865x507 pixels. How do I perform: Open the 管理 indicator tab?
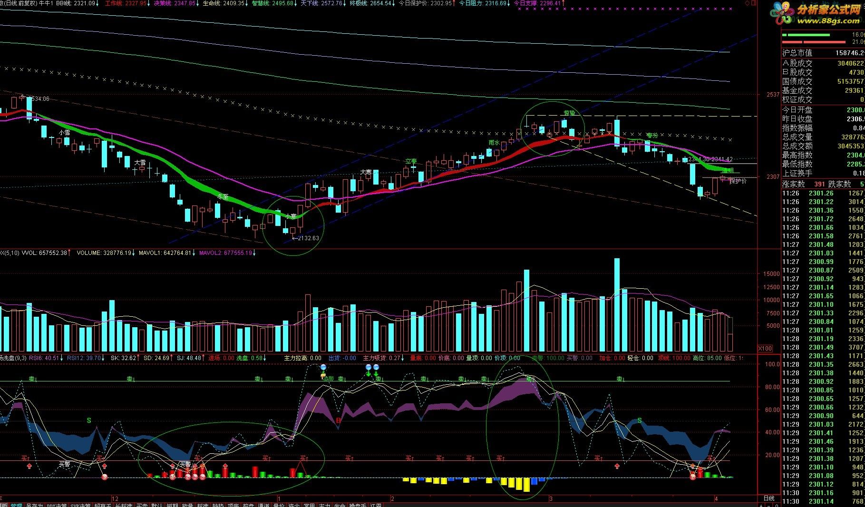coord(17,505)
